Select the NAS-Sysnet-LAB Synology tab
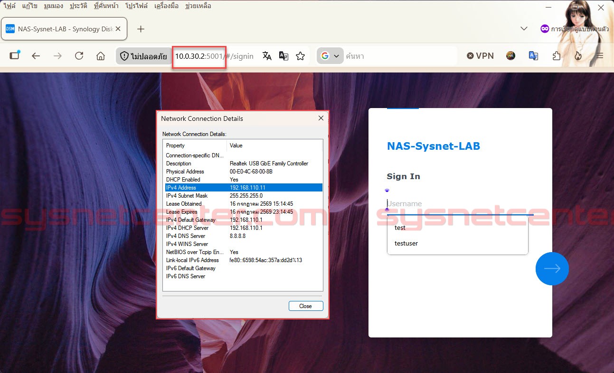This screenshot has width=614, height=373. (64, 29)
